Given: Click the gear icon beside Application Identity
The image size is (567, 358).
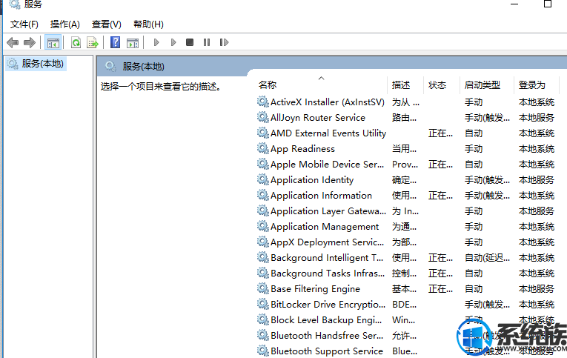Looking at the screenshot, I should pyautogui.click(x=263, y=179).
